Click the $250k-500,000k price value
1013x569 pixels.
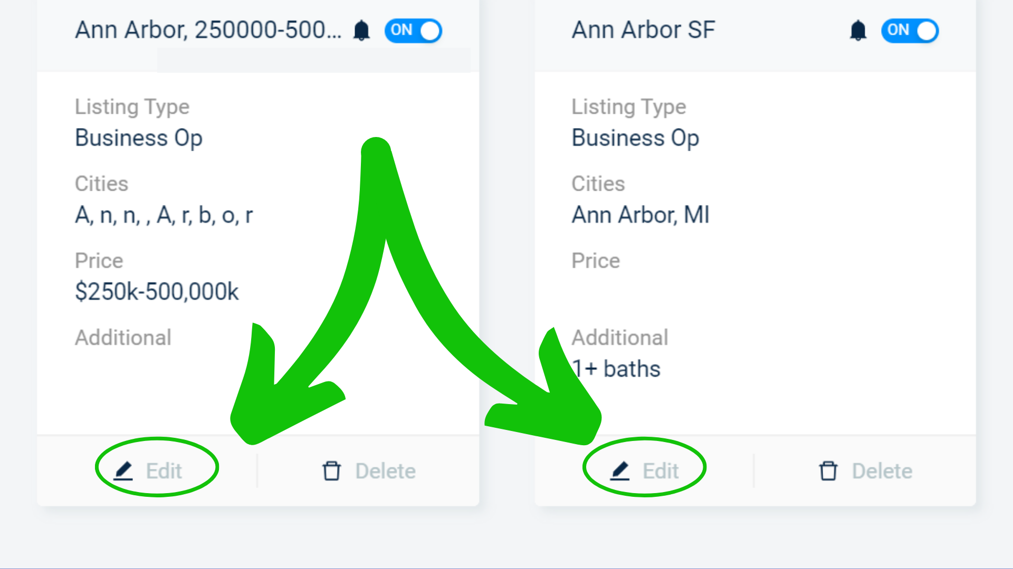[157, 291]
